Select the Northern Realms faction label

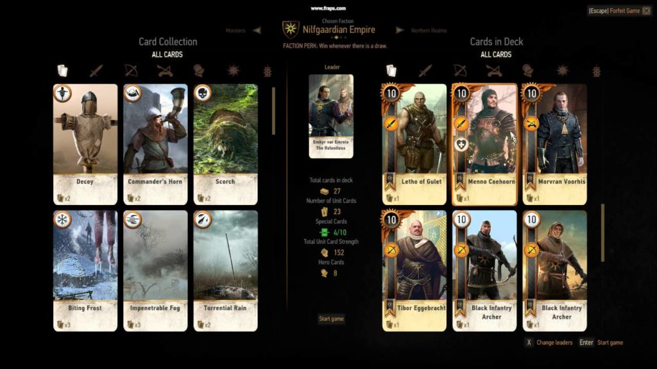[429, 31]
